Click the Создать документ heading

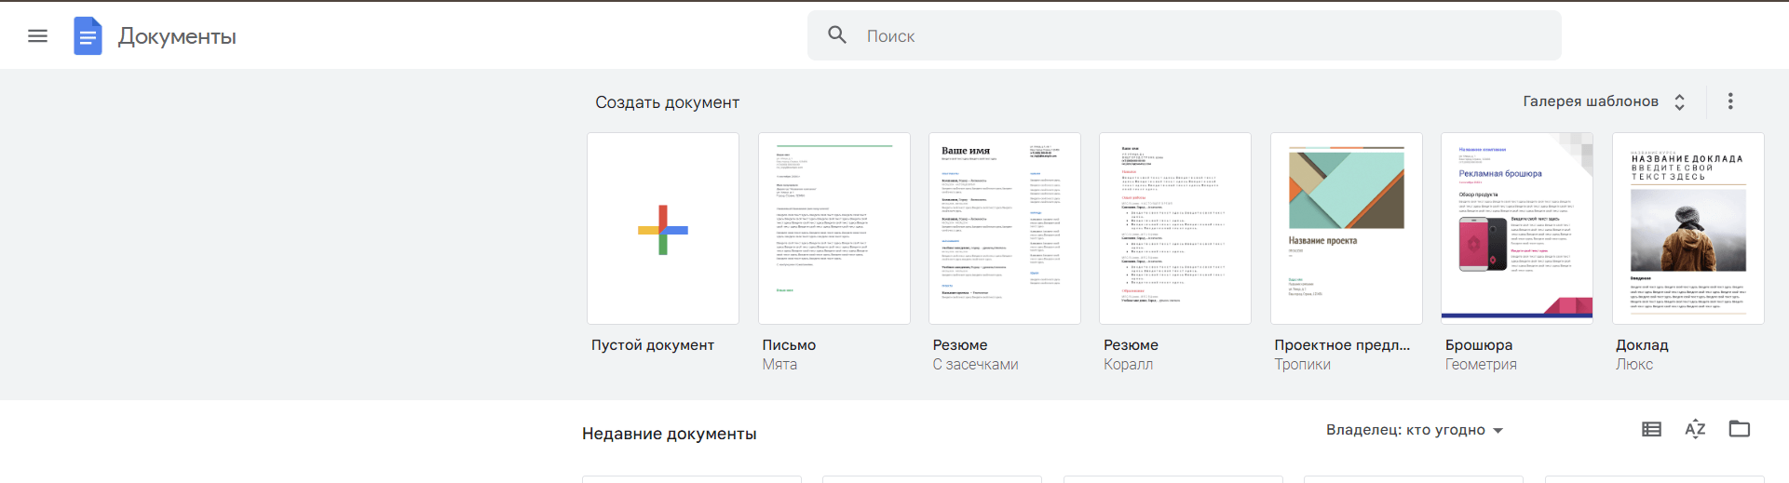pyautogui.click(x=668, y=102)
